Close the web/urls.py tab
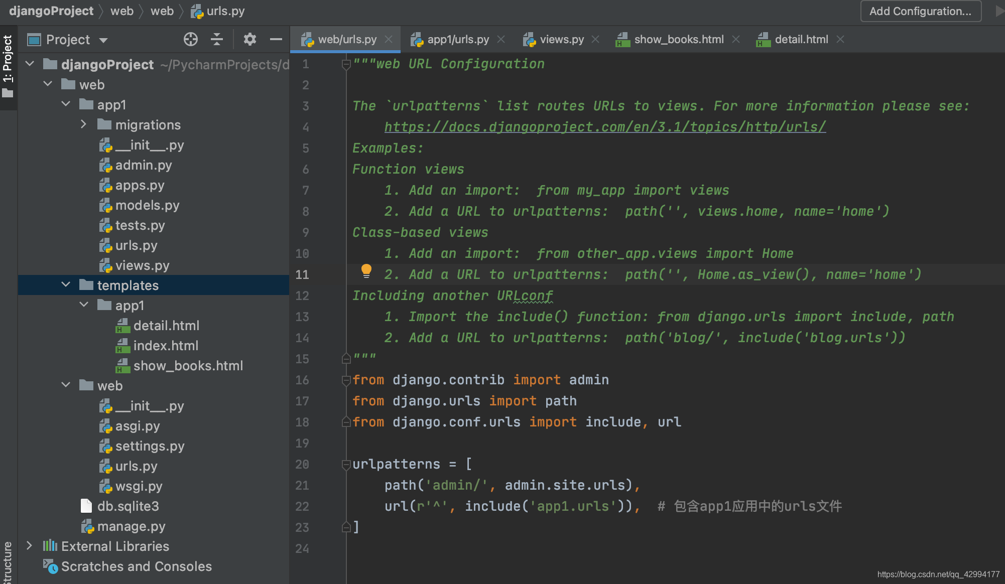1005x584 pixels. click(x=389, y=39)
